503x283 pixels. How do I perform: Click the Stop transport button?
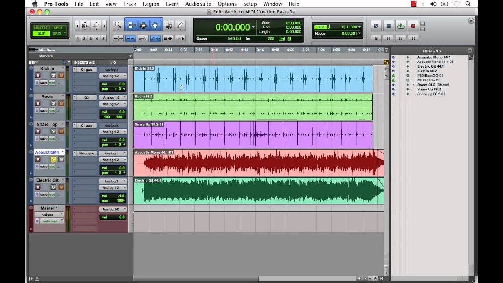[388, 26]
